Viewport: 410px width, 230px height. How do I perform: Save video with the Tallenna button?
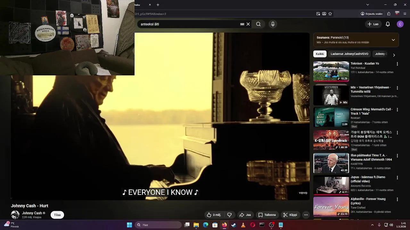(x=267, y=215)
